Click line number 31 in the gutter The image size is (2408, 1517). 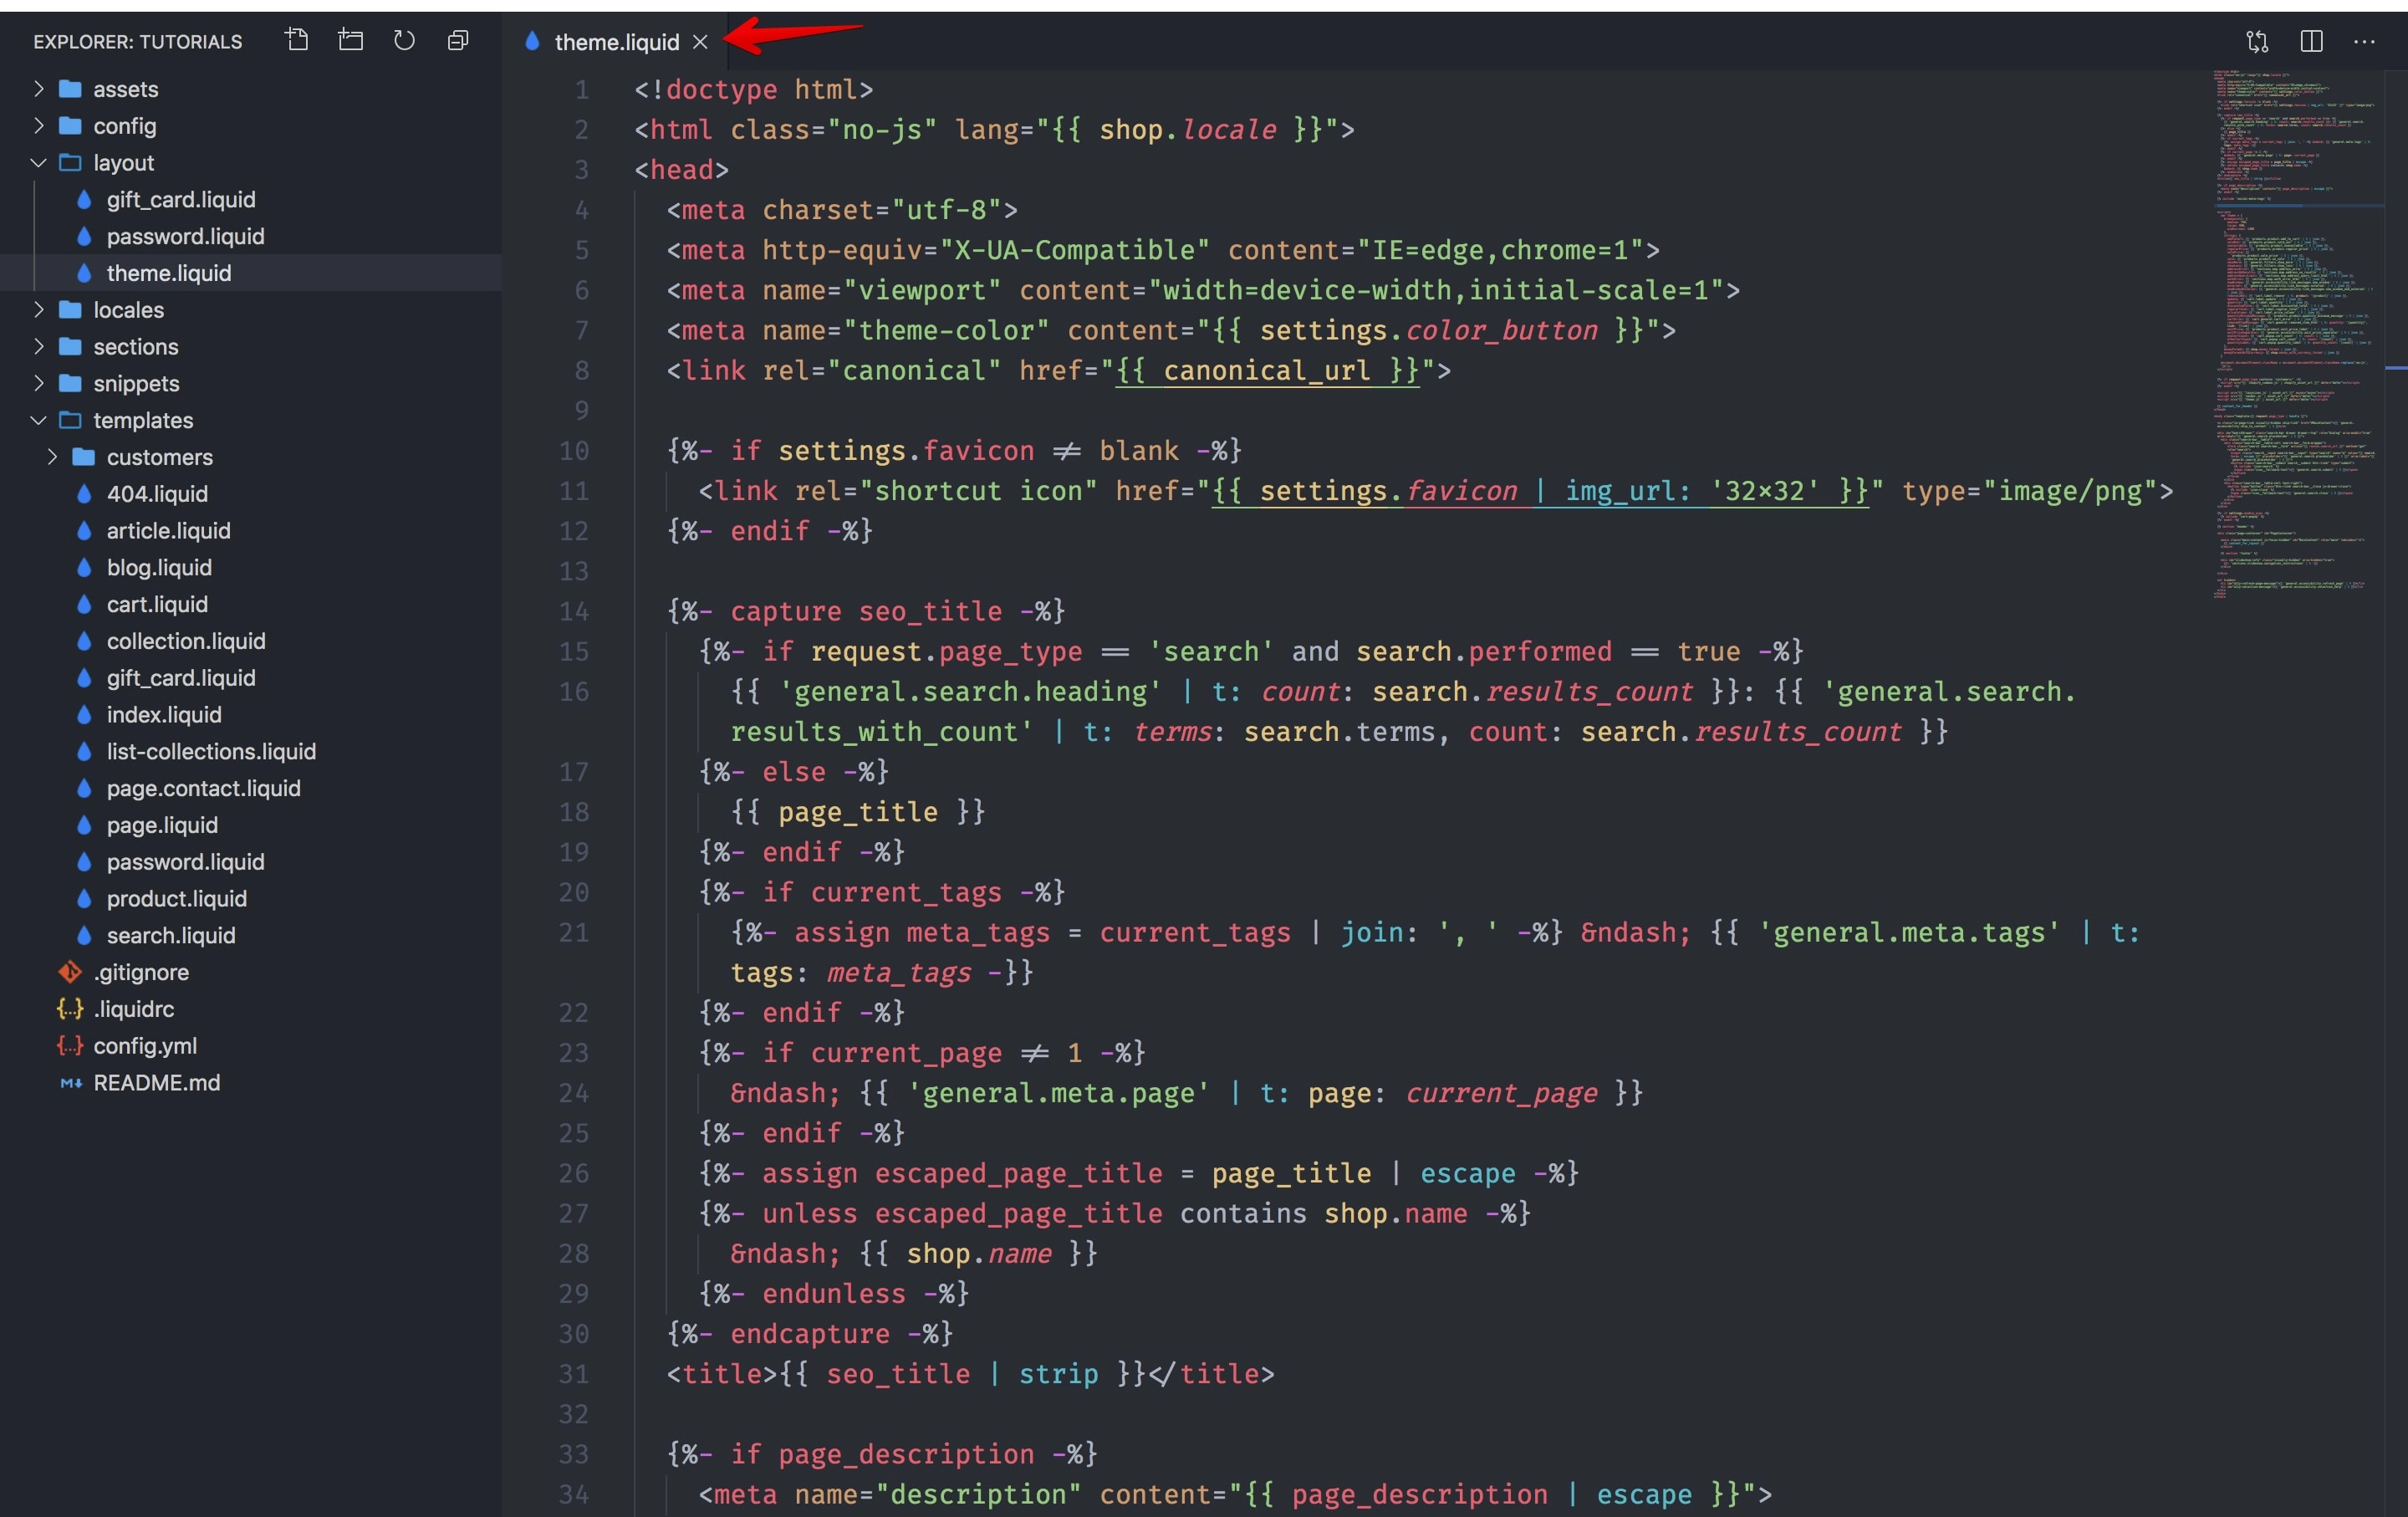coord(574,1374)
